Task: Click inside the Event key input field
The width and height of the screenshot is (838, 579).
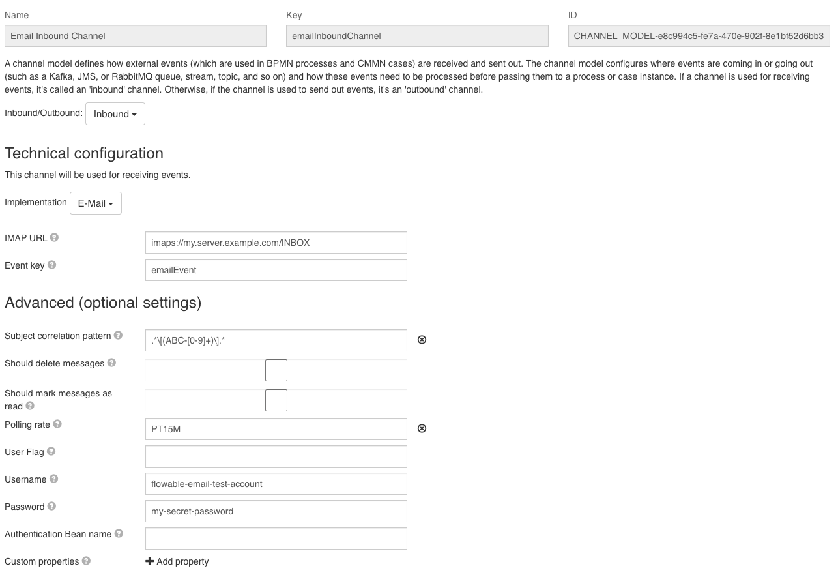Action: coord(276,269)
